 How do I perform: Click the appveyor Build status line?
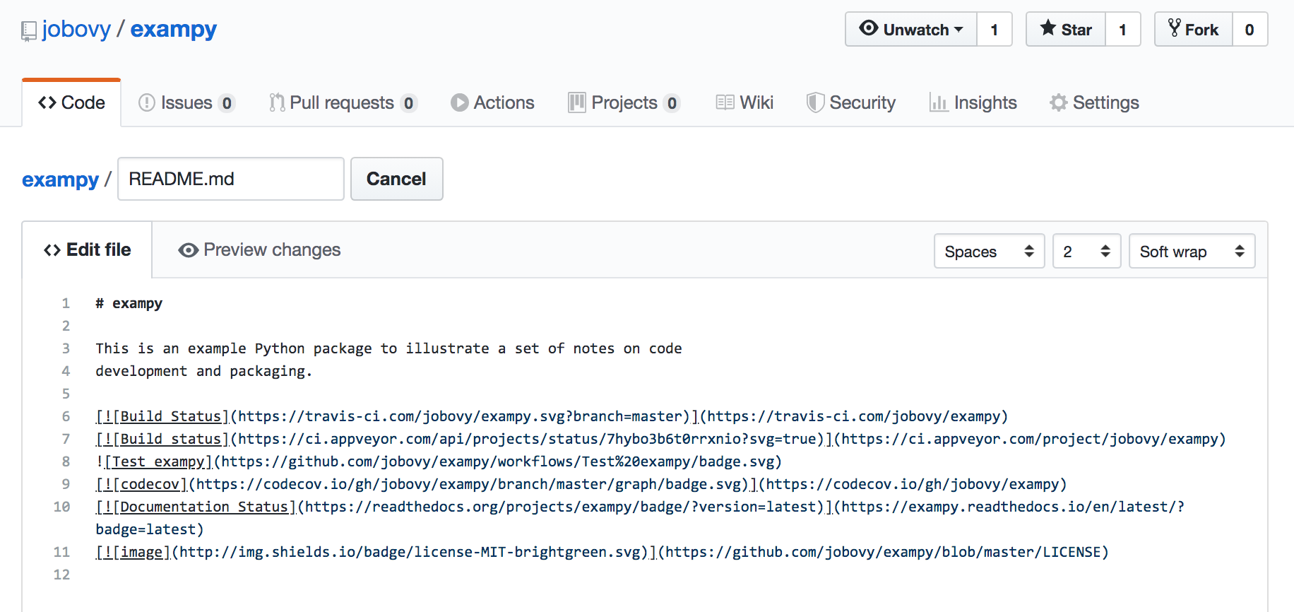(x=660, y=439)
